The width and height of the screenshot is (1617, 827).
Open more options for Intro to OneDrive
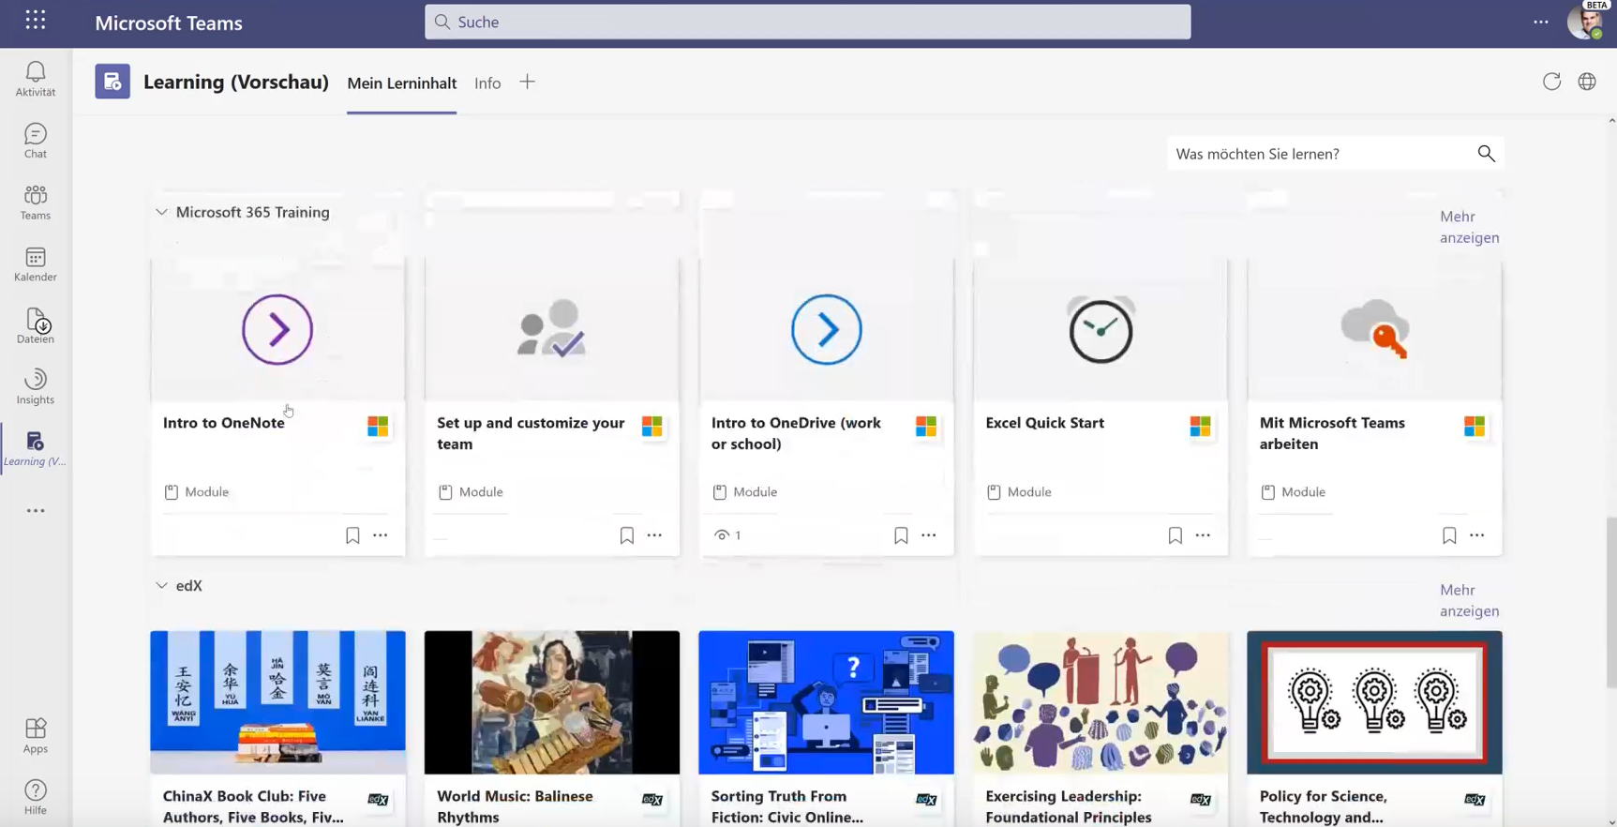click(928, 535)
